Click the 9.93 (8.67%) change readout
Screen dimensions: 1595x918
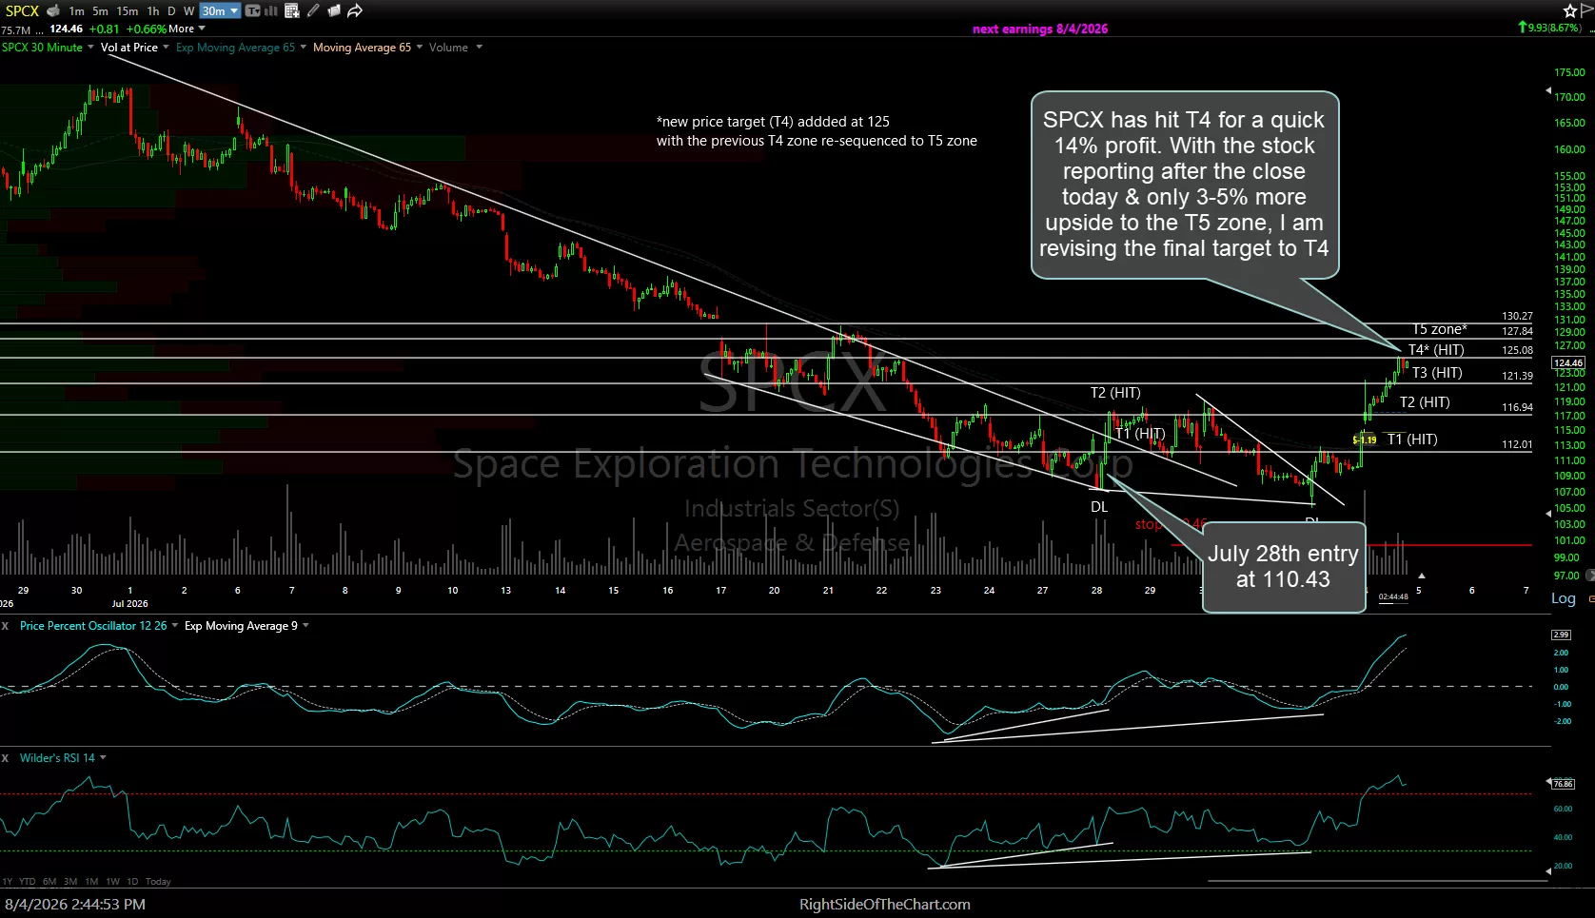(1550, 28)
